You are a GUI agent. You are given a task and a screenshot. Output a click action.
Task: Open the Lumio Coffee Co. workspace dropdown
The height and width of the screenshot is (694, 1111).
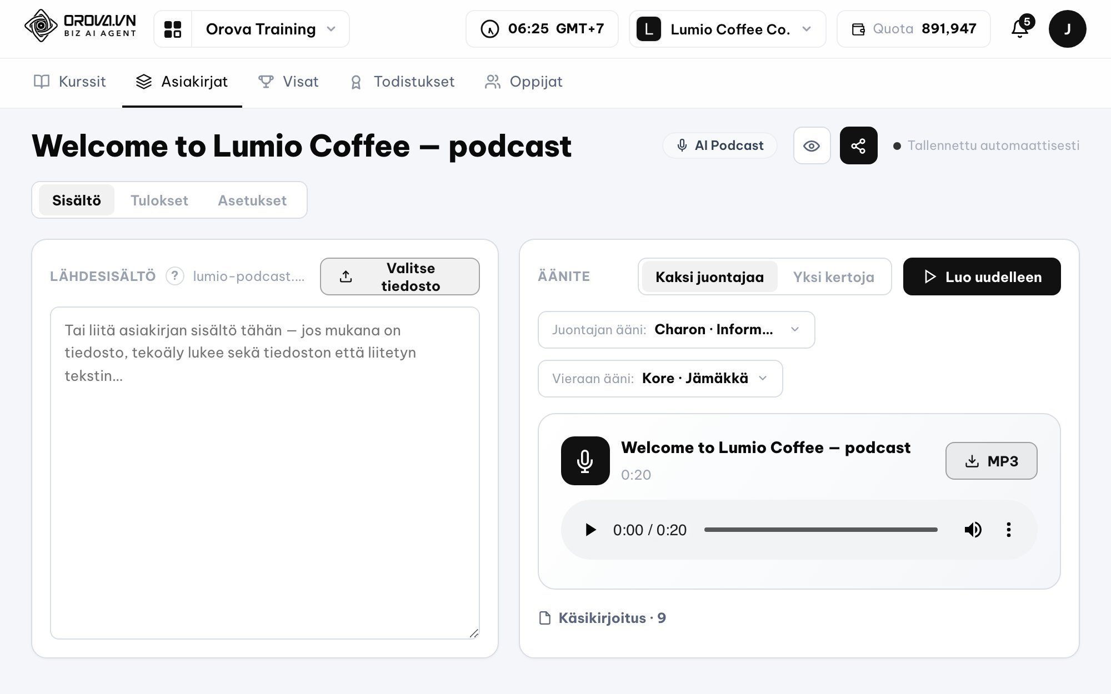coord(728,29)
